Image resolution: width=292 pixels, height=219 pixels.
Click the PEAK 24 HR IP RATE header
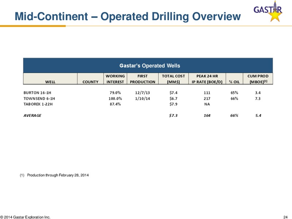tap(207, 79)
